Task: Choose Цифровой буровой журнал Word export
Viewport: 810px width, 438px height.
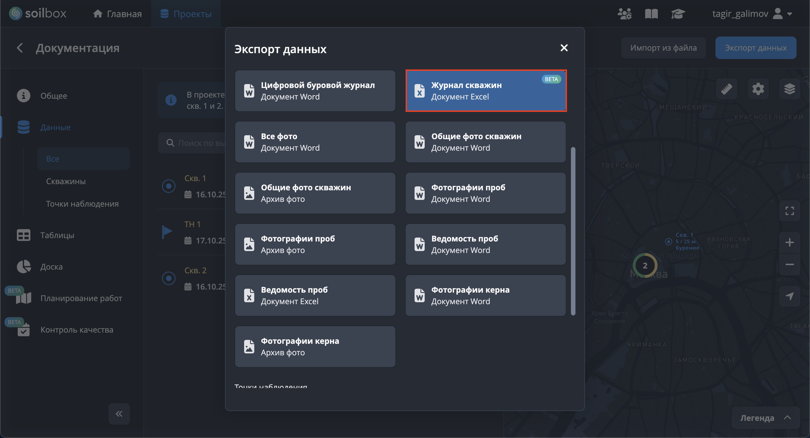Action: pos(315,91)
